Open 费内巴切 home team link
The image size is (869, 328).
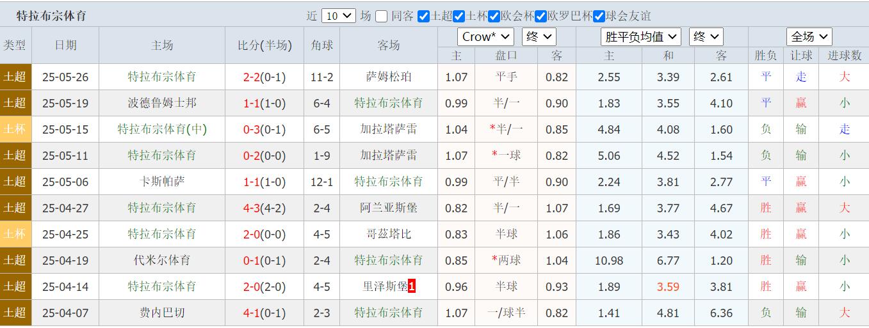coord(162,313)
